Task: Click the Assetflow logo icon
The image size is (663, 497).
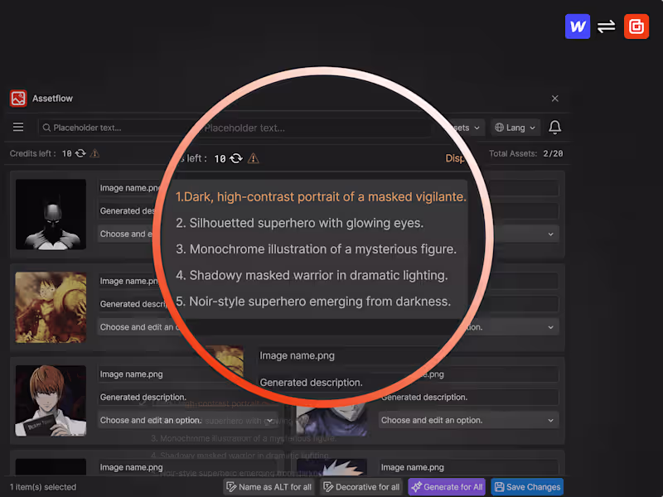Action: (18, 99)
